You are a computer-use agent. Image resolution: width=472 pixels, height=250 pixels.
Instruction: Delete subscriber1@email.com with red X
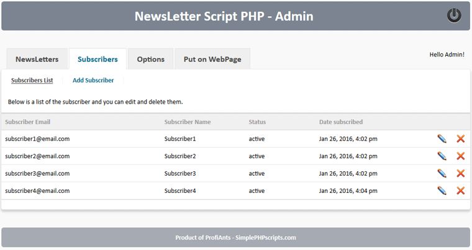[x=461, y=139]
